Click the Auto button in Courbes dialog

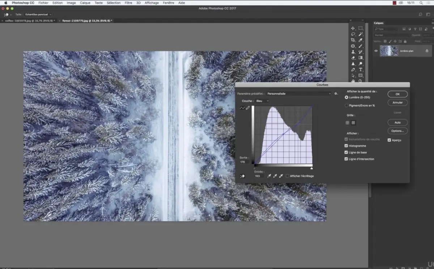[x=397, y=122]
